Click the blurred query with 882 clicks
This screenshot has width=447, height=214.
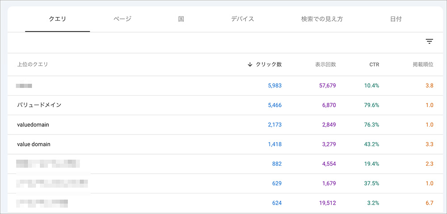click(48, 164)
